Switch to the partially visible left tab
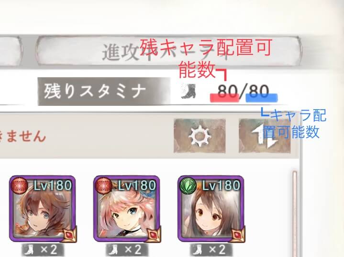Viewport: 344px width, 257px height. click(11, 51)
